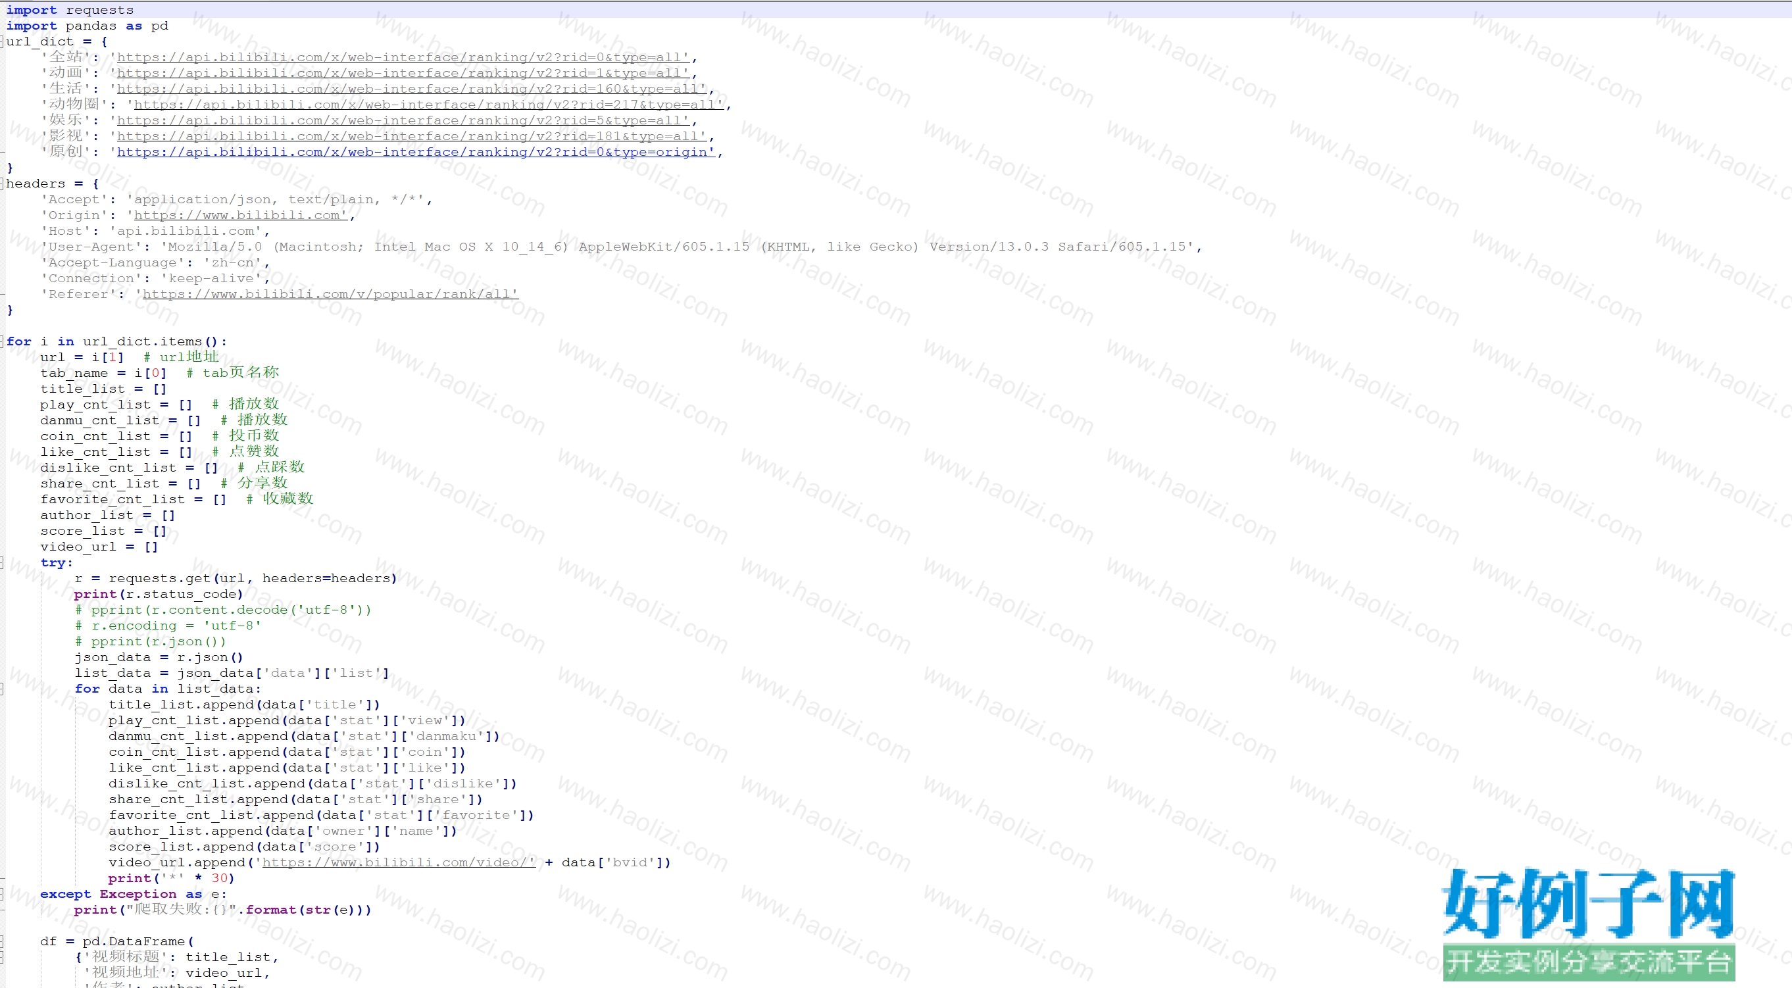Click the 'favorite_cnt_list = []' line
This screenshot has height=988, width=1792.
coord(134,499)
